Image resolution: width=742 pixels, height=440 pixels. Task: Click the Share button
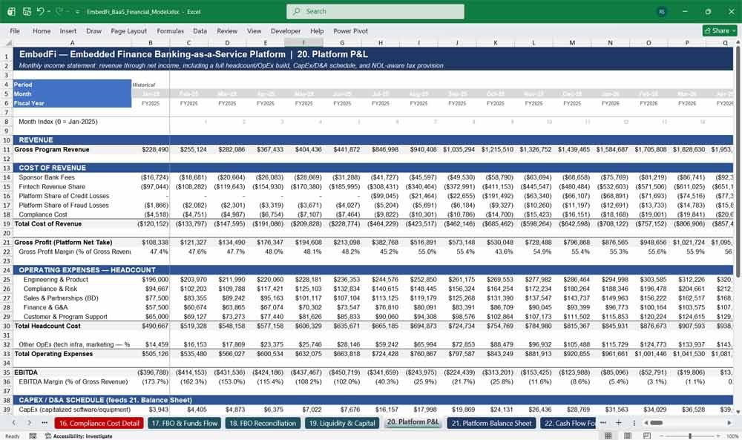(720, 30)
